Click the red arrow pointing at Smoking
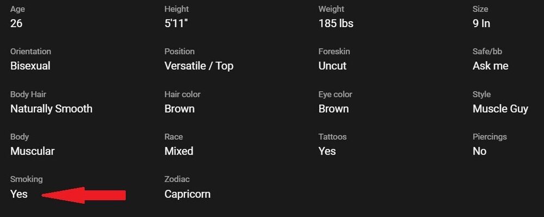544x217 pixels. 84,195
